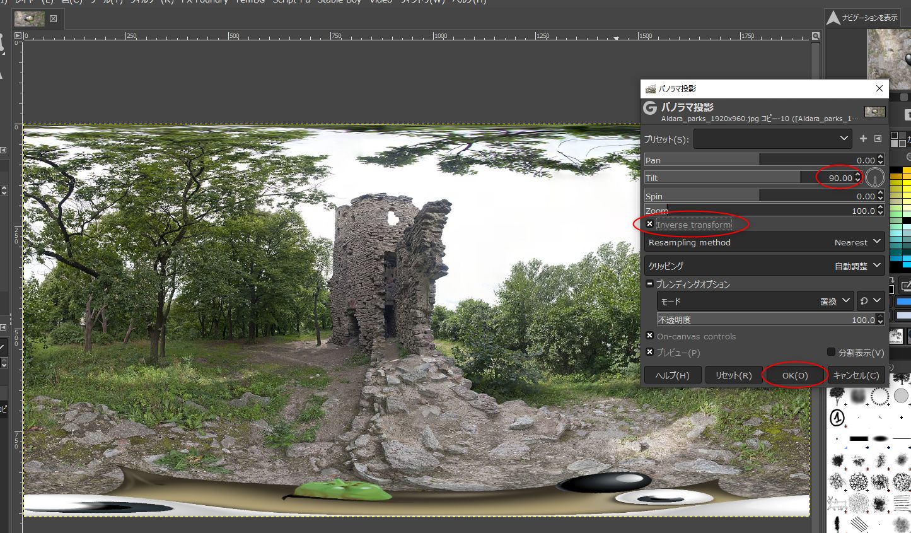Viewport: 911px width, 533px height.
Task: Click the Tilt angle dial
Action: [874, 179]
